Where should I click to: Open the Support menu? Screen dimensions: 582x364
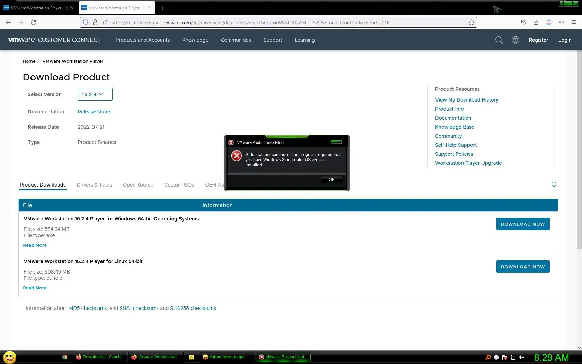[x=273, y=40]
